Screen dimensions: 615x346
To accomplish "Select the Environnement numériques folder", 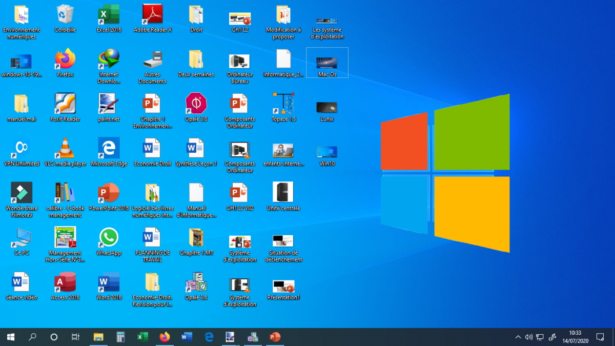I will click(x=22, y=22).
